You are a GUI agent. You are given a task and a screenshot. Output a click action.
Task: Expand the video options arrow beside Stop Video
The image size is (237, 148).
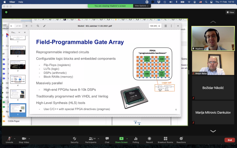pyautogui.click(x=29, y=139)
